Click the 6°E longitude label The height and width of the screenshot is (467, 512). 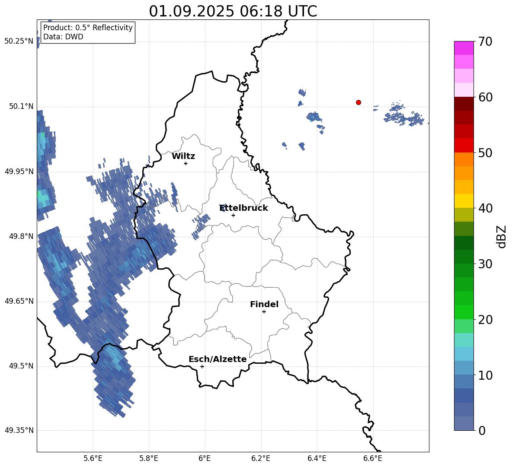coord(205,458)
